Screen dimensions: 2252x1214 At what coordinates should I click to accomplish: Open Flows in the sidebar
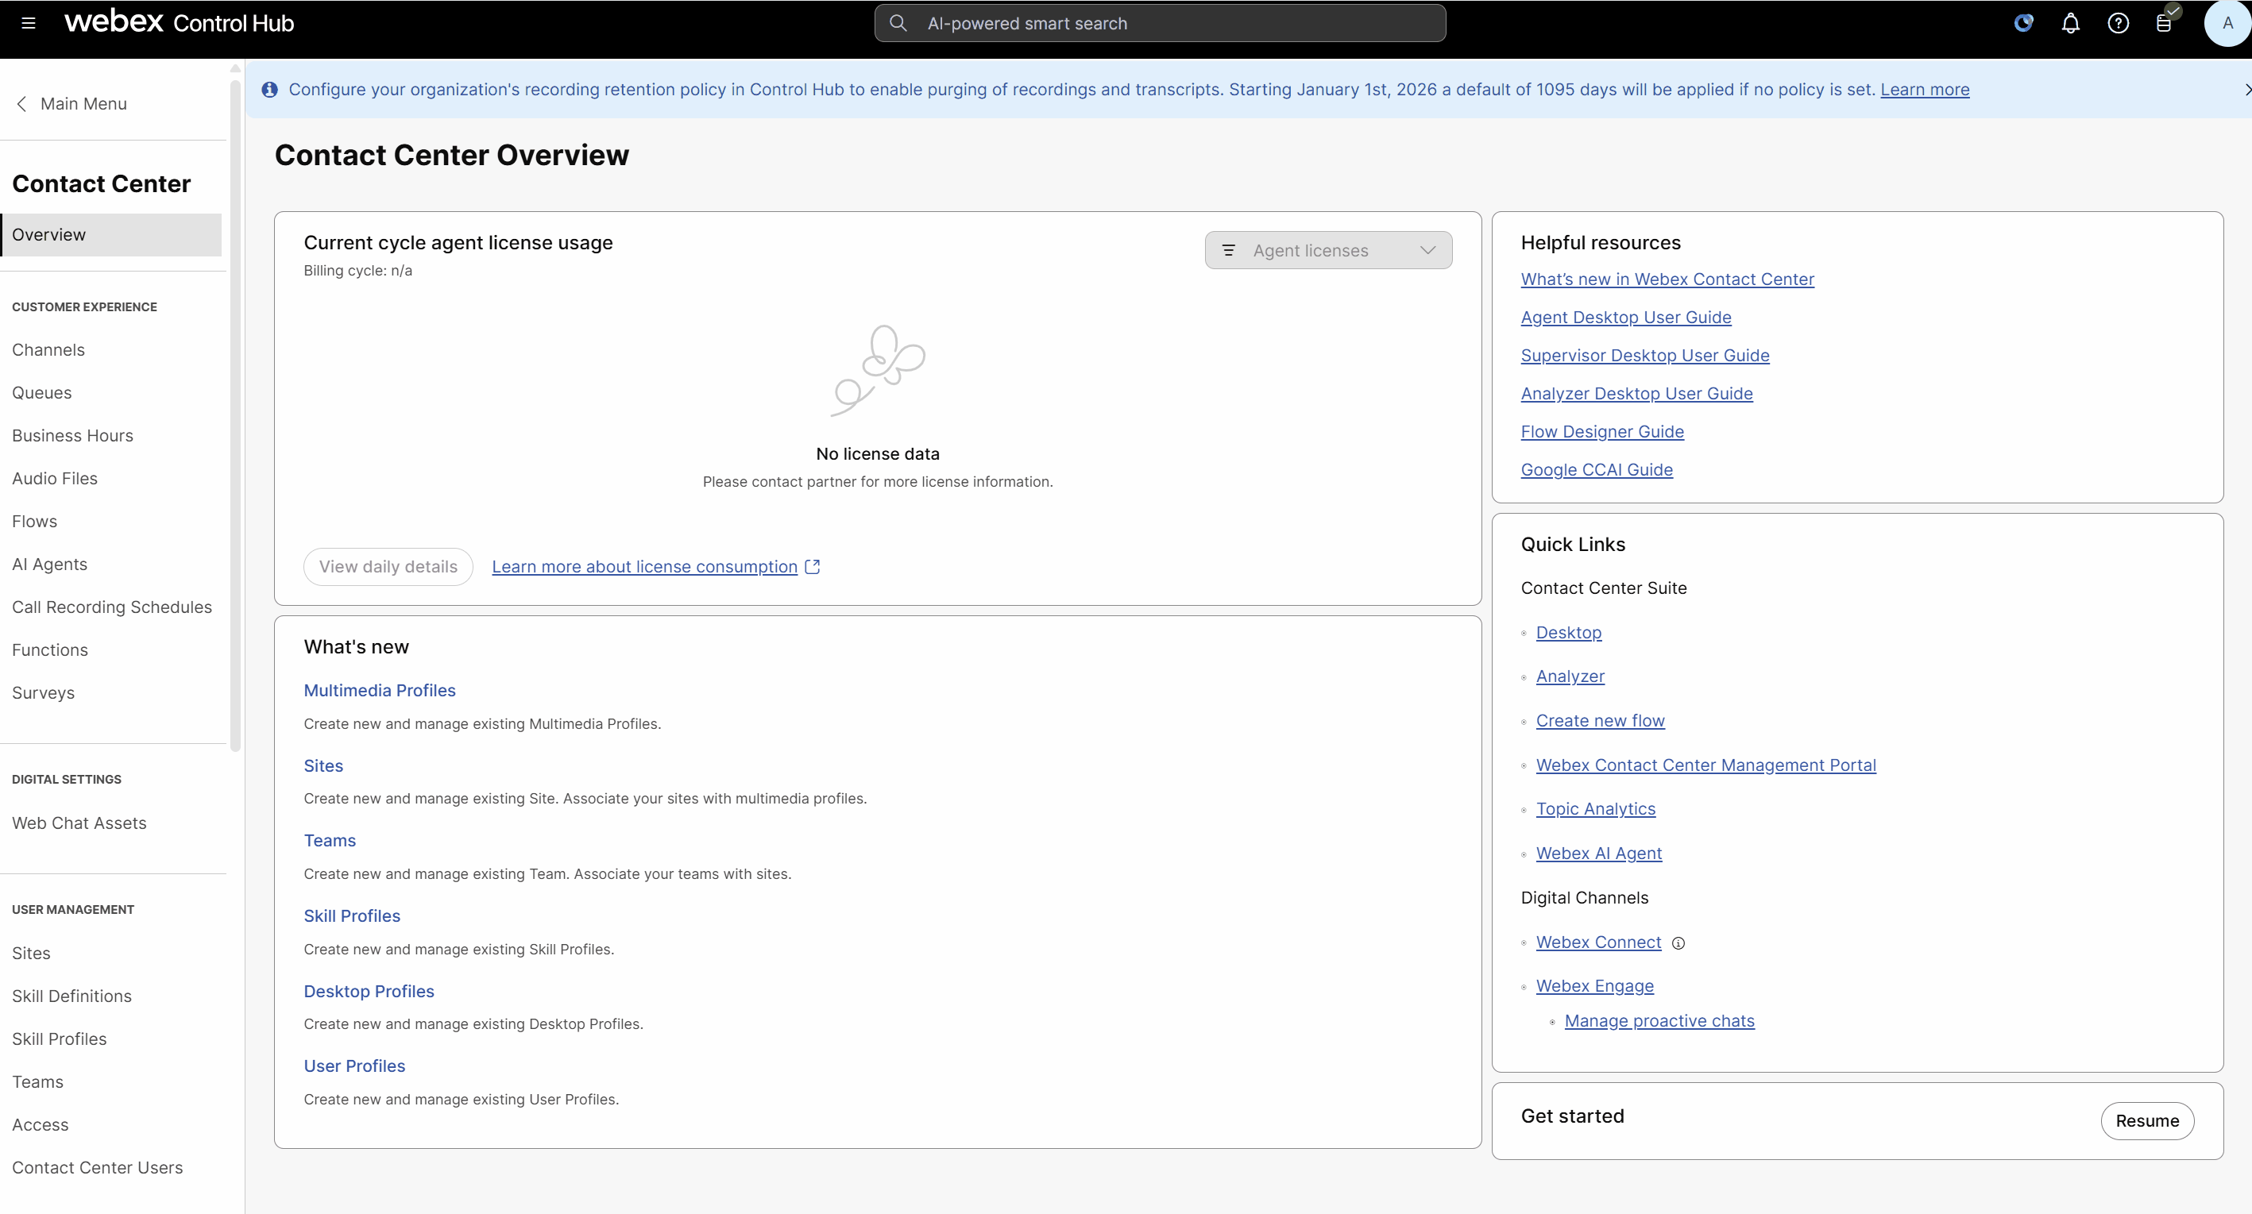34,521
